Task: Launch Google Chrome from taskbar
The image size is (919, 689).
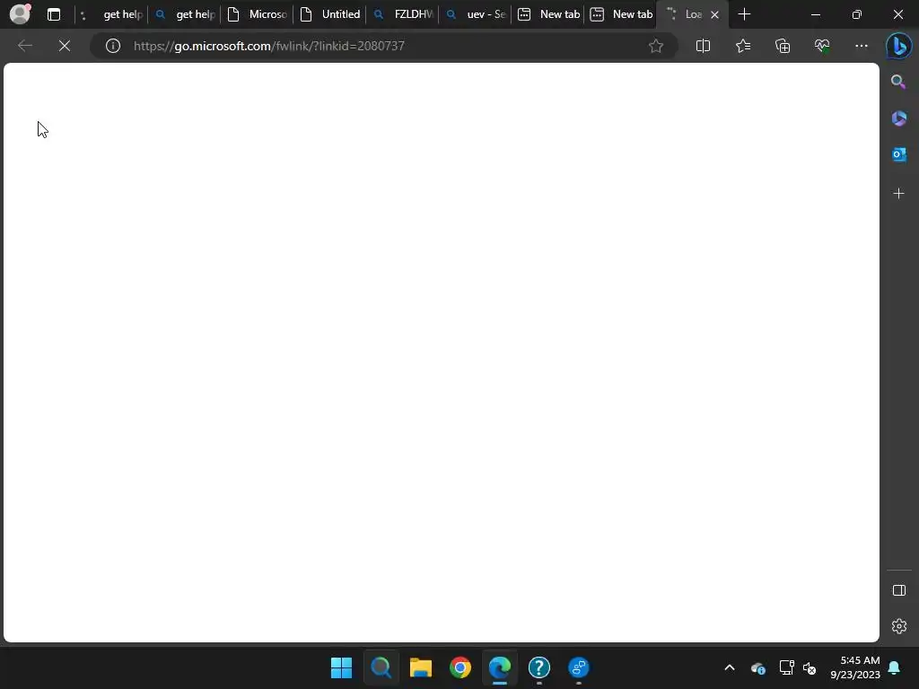Action: [460, 667]
